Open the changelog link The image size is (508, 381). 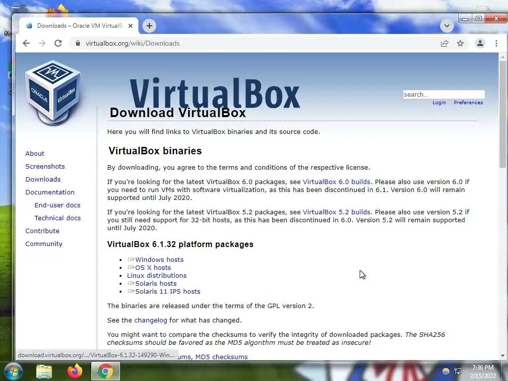151,320
